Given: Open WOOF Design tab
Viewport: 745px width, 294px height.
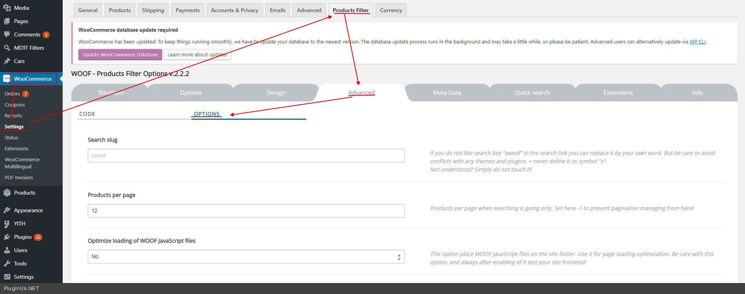Looking at the screenshot, I should [x=276, y=93].
